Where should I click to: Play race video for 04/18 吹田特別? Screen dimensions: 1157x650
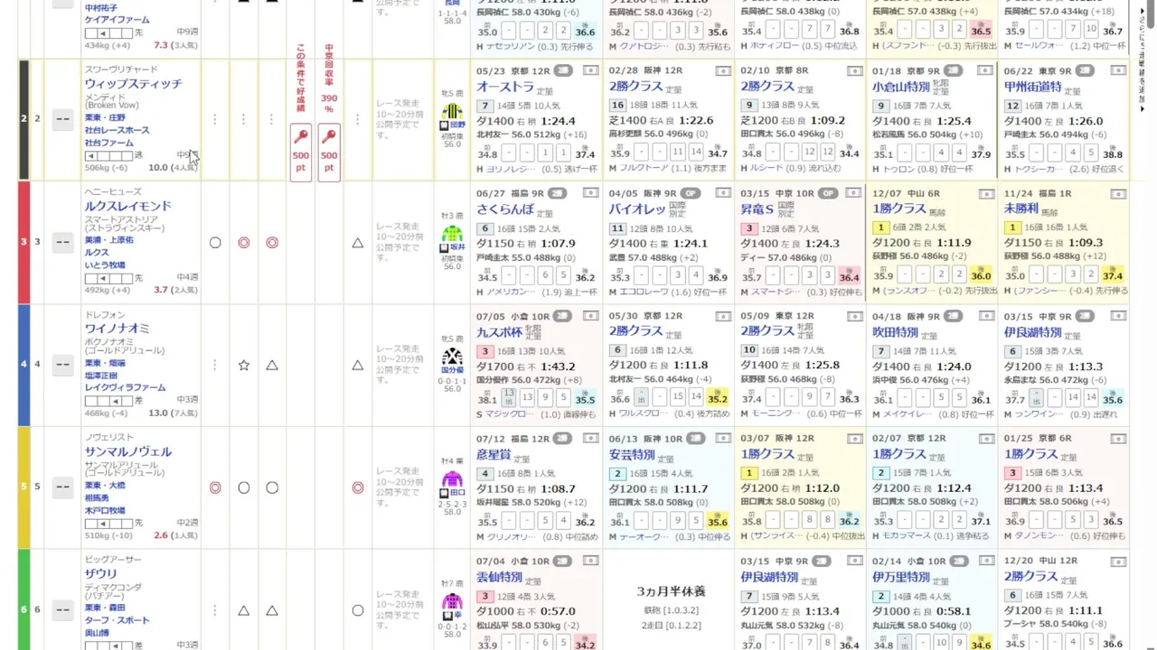(x=986, y=316)
